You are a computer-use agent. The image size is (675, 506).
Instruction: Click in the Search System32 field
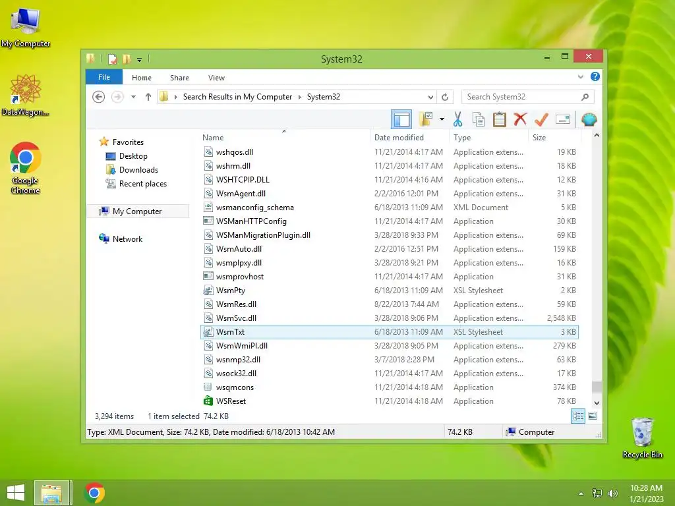click(x=522, y=97)
